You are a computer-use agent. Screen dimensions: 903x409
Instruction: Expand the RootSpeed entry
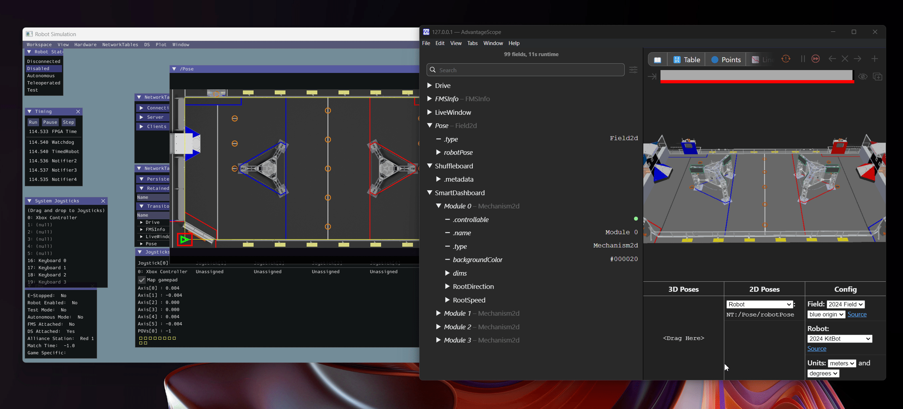(x=447, y=300)
